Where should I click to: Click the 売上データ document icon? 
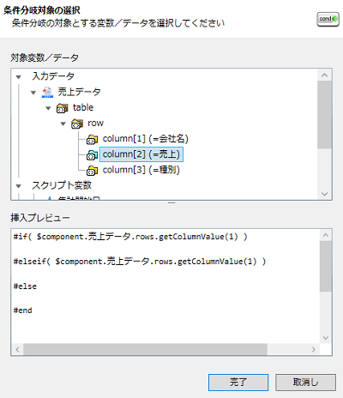click(47, 93)
